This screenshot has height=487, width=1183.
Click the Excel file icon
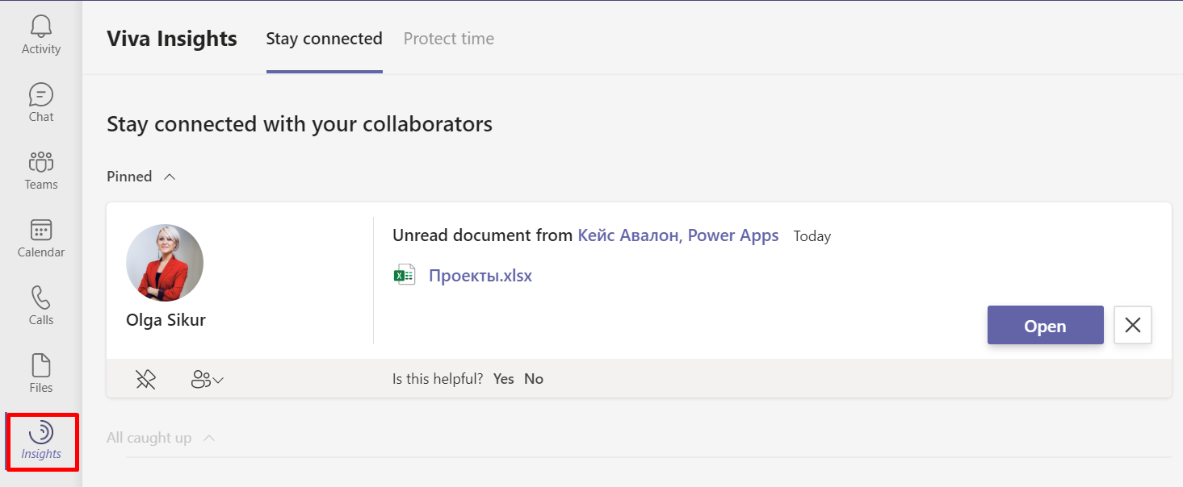click(404, 276)
